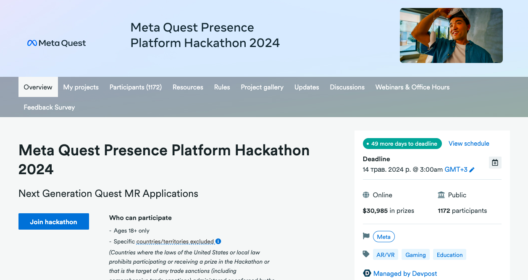This screenshot has height=280, width=528.
Task: Click the main page heading Meta Quest Presence Platform Hackathon 2024
Action: 164,160
